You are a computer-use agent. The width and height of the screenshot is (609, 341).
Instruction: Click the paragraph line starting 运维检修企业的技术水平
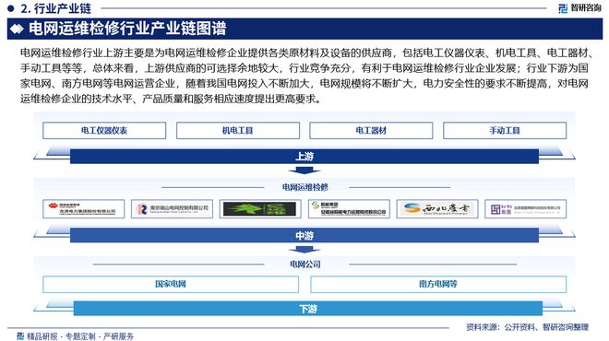pos(172,99)
